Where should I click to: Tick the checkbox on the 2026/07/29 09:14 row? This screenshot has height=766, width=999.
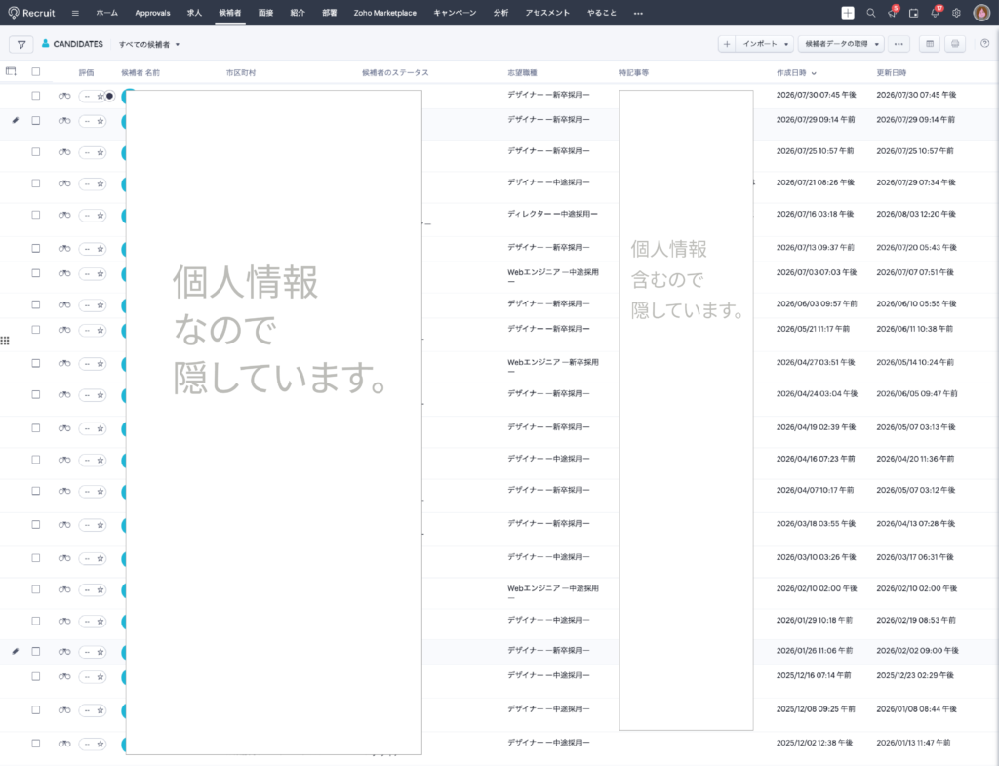tap(36, 120)
